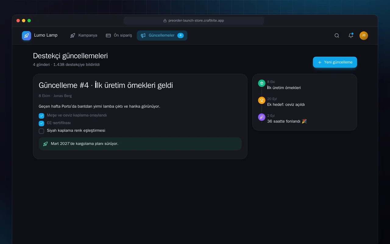Click the rocket icon in the shipping notice

pos(45,144)
